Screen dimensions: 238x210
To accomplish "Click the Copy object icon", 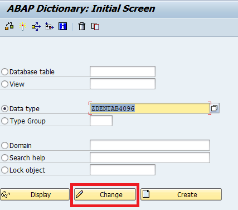I will tap(95, 26).
